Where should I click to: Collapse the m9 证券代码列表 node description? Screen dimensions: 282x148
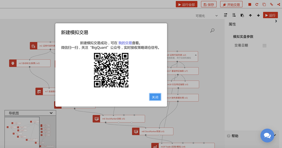[196, 55]
